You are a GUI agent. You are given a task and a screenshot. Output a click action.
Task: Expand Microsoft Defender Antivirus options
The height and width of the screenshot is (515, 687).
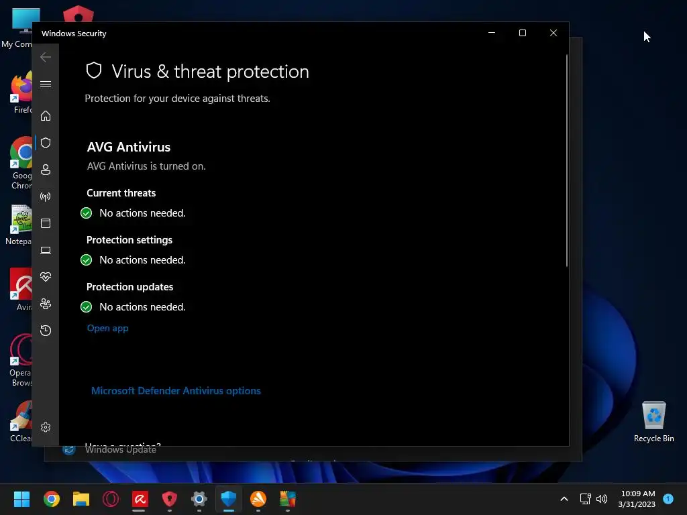(176, 391)
